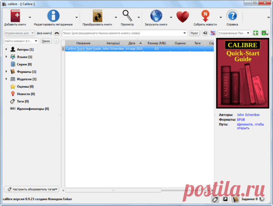Click the Идентификаторы barcode icon
Viewport: 273px width, 206px height.
pyautogui.click(x=13, y=108)
